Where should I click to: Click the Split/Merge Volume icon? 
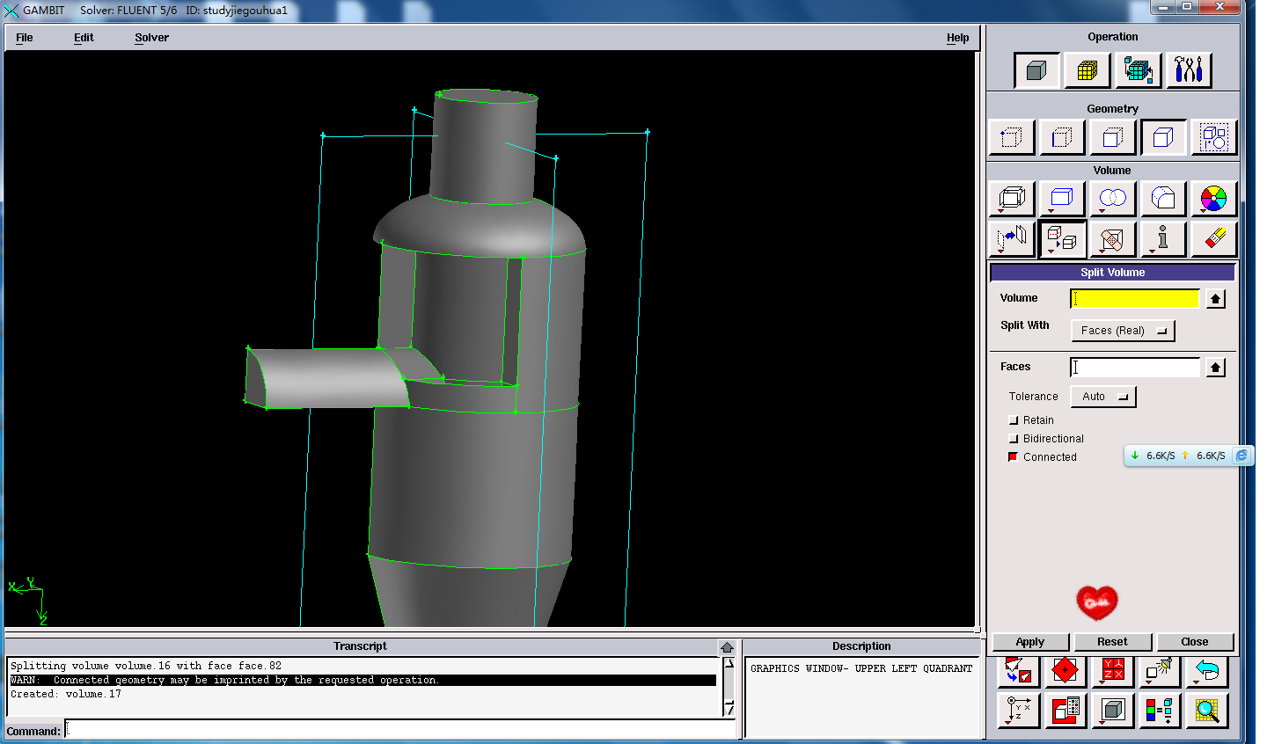click(x=1062, y=239)
